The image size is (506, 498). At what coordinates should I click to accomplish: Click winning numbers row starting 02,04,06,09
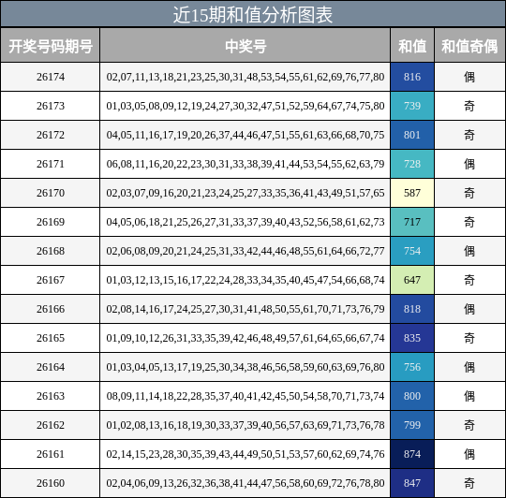(x=246, y=483)
